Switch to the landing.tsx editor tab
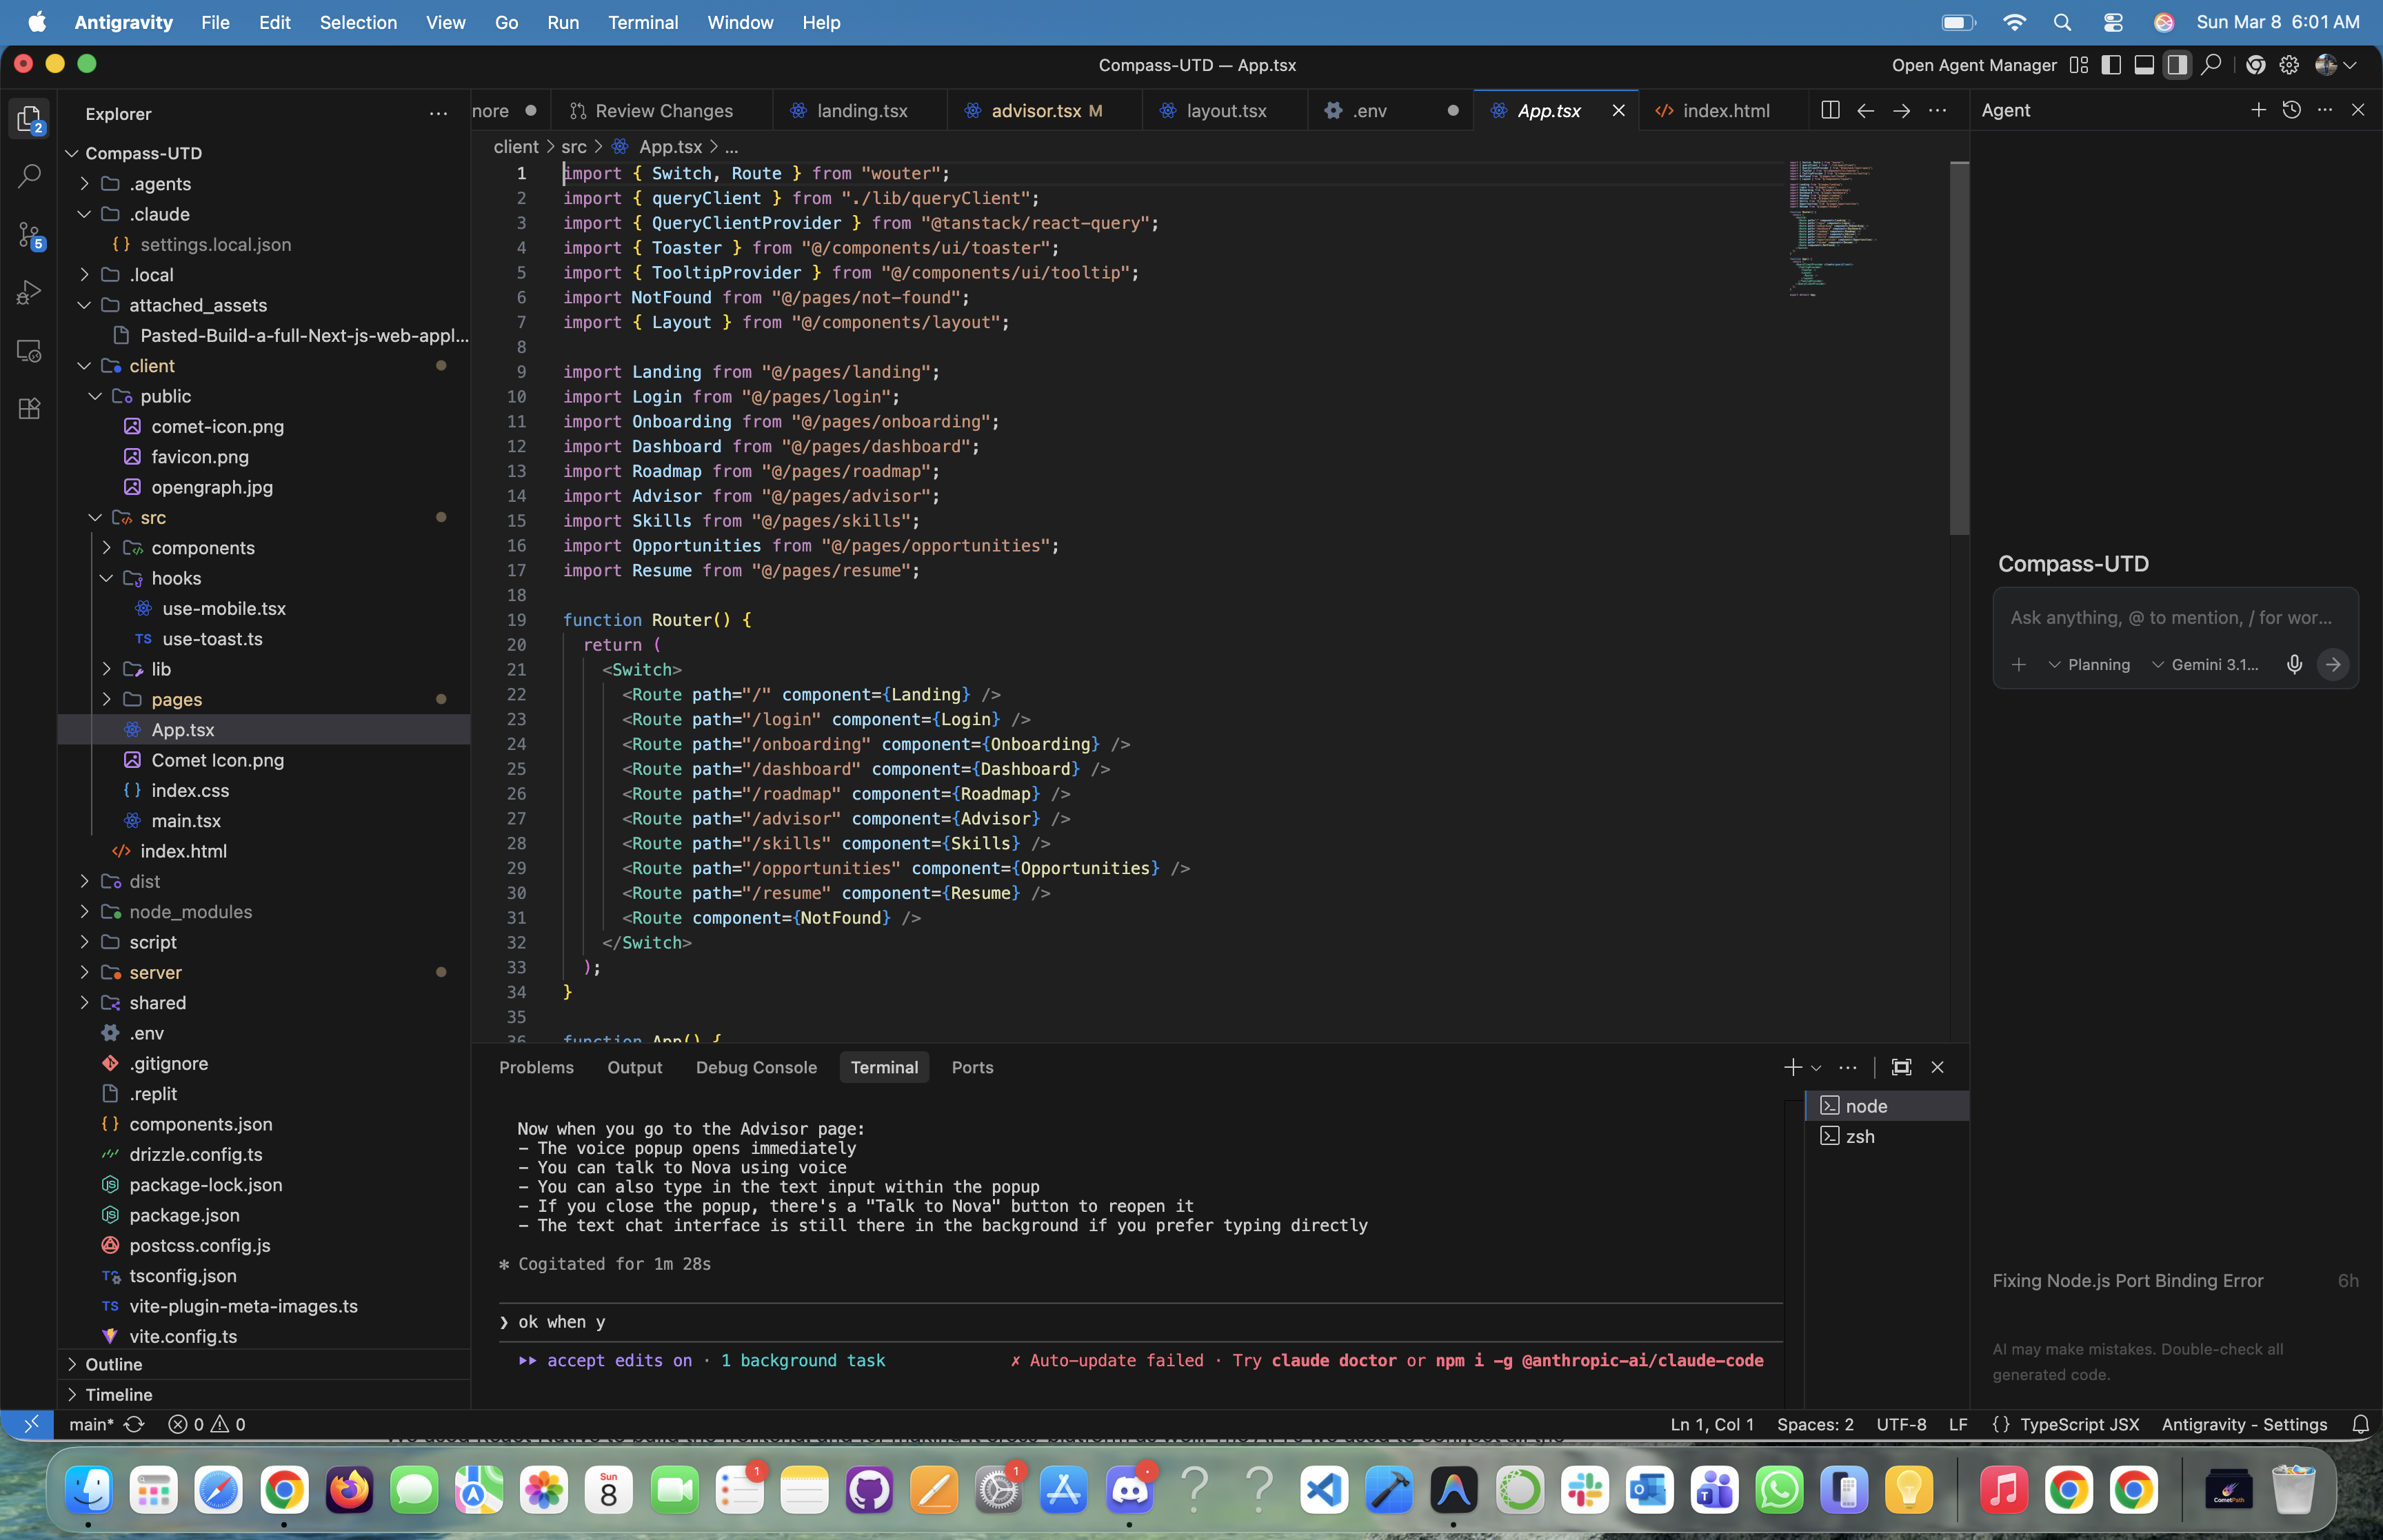 point(861,111)
